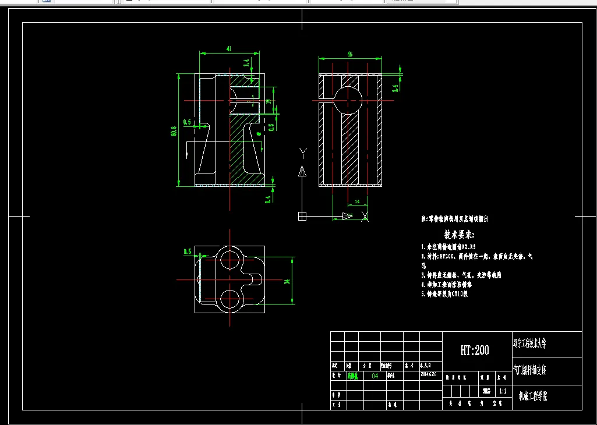Pick the "19" slot dimension text
The height and width of the screenshot is (425, 597).
pos(268,101)
